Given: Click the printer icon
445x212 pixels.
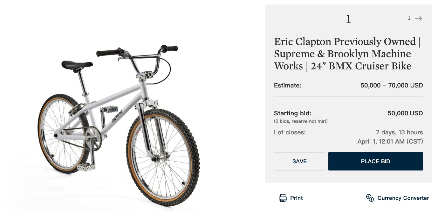Looking at the screenshot, I should [283, 198].
